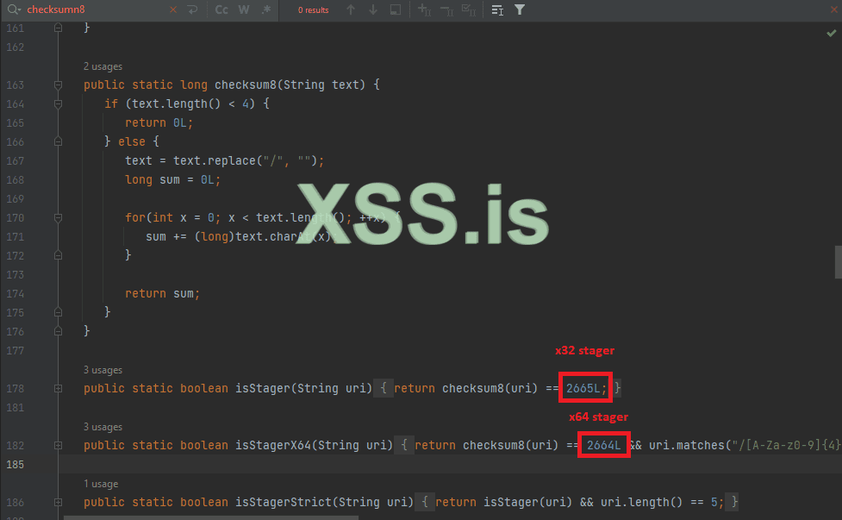This screenshot has width=842, height=520.
Task: Expand the isStagerStrict method at line 186
Action: pyautogui.click(x=58, y=502)
